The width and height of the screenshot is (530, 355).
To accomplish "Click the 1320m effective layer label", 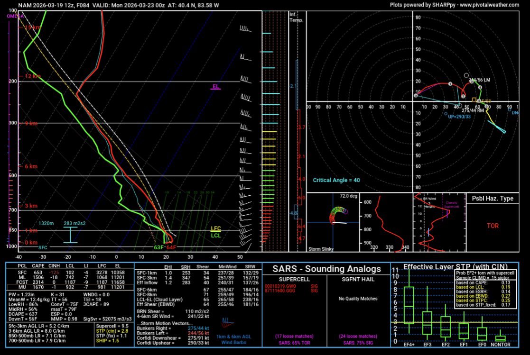I will (46, 223).
